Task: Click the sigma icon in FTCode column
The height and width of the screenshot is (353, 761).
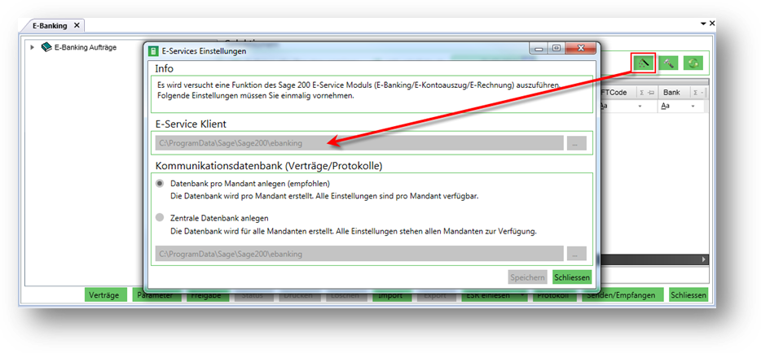Action: pyautogui.click(x=641, y=93)
